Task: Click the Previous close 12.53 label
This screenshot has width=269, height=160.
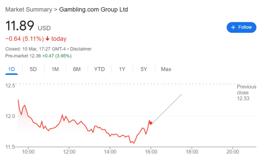Action: pyautogui.click(x=244, y=92)
